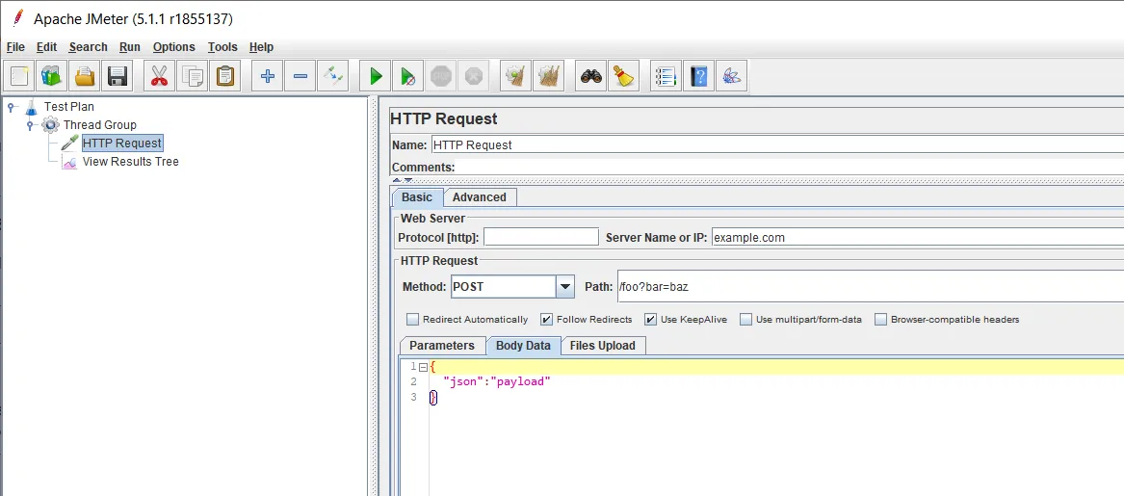Viewport: 1124px width, 496px height.
Task: Click the closing brace on line 3
Action: click(x=433, y=398)
